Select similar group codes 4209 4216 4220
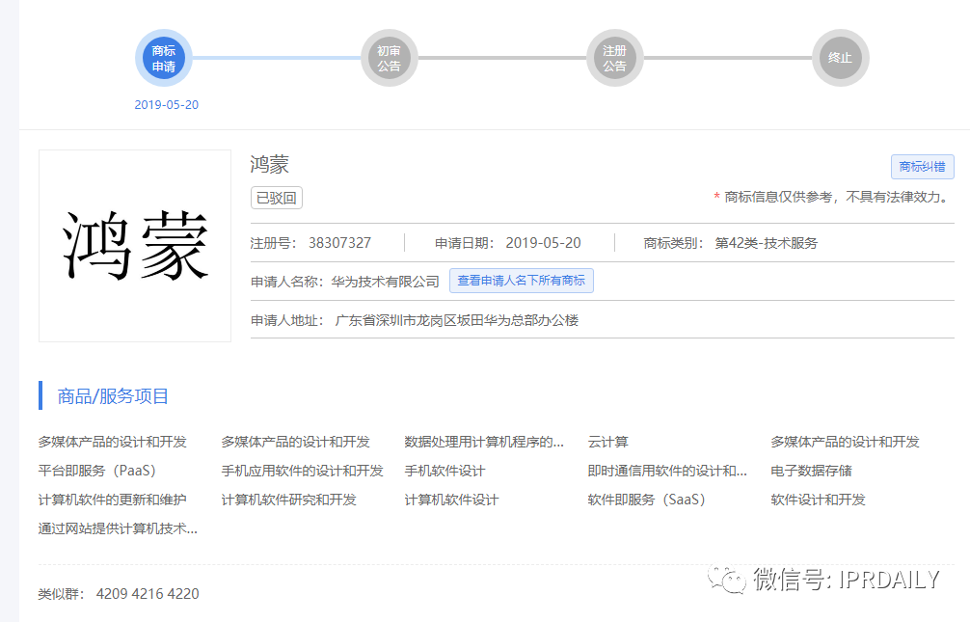970x622 pixels. tap(148, 593)
